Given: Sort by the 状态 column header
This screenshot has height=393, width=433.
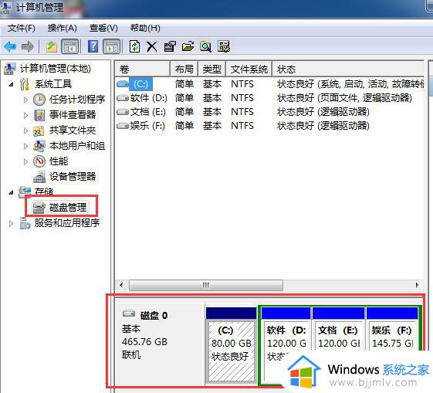Looking at the screenshot, I should coord(348,69).
